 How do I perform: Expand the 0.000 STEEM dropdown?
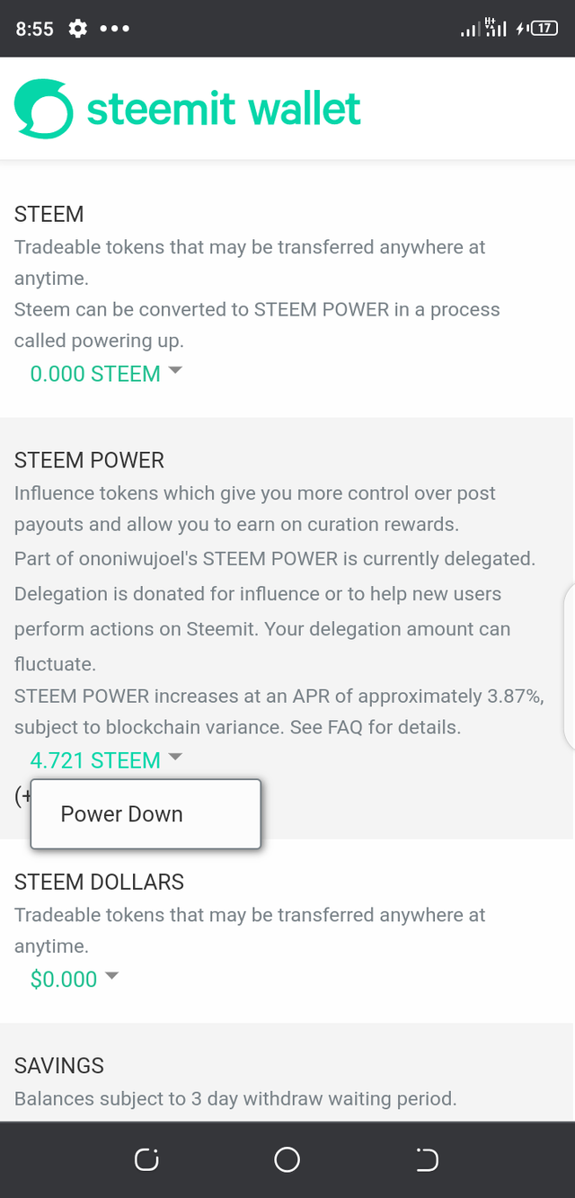click(x=175, y=370)
